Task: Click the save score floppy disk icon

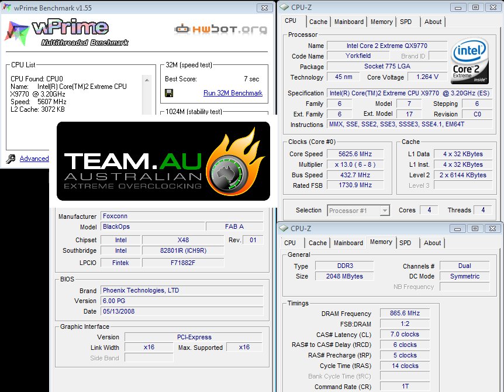Action: tap(169, 93)
